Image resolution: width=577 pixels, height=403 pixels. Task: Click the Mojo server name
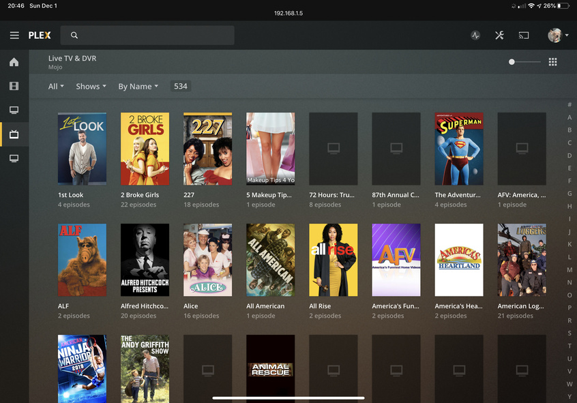click(55, 67)
